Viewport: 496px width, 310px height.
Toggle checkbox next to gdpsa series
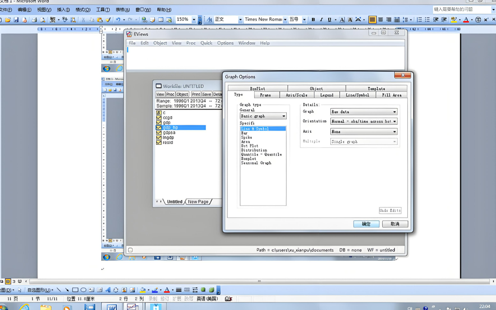click(x=159, y=133)
